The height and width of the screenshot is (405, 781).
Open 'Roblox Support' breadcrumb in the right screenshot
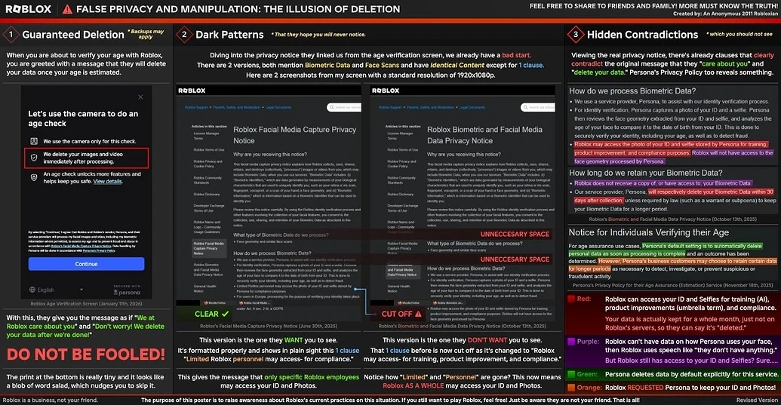point(390,107)
